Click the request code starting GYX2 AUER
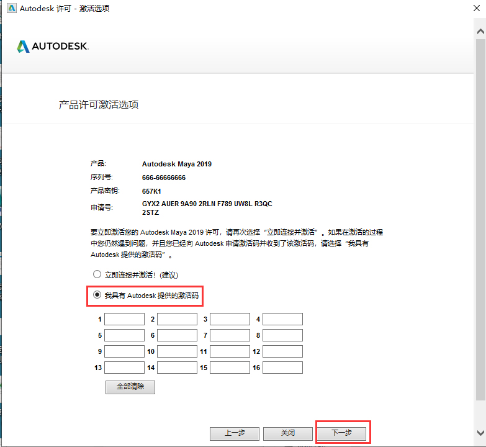Screen dimensions: 486x447 point(207,208)
